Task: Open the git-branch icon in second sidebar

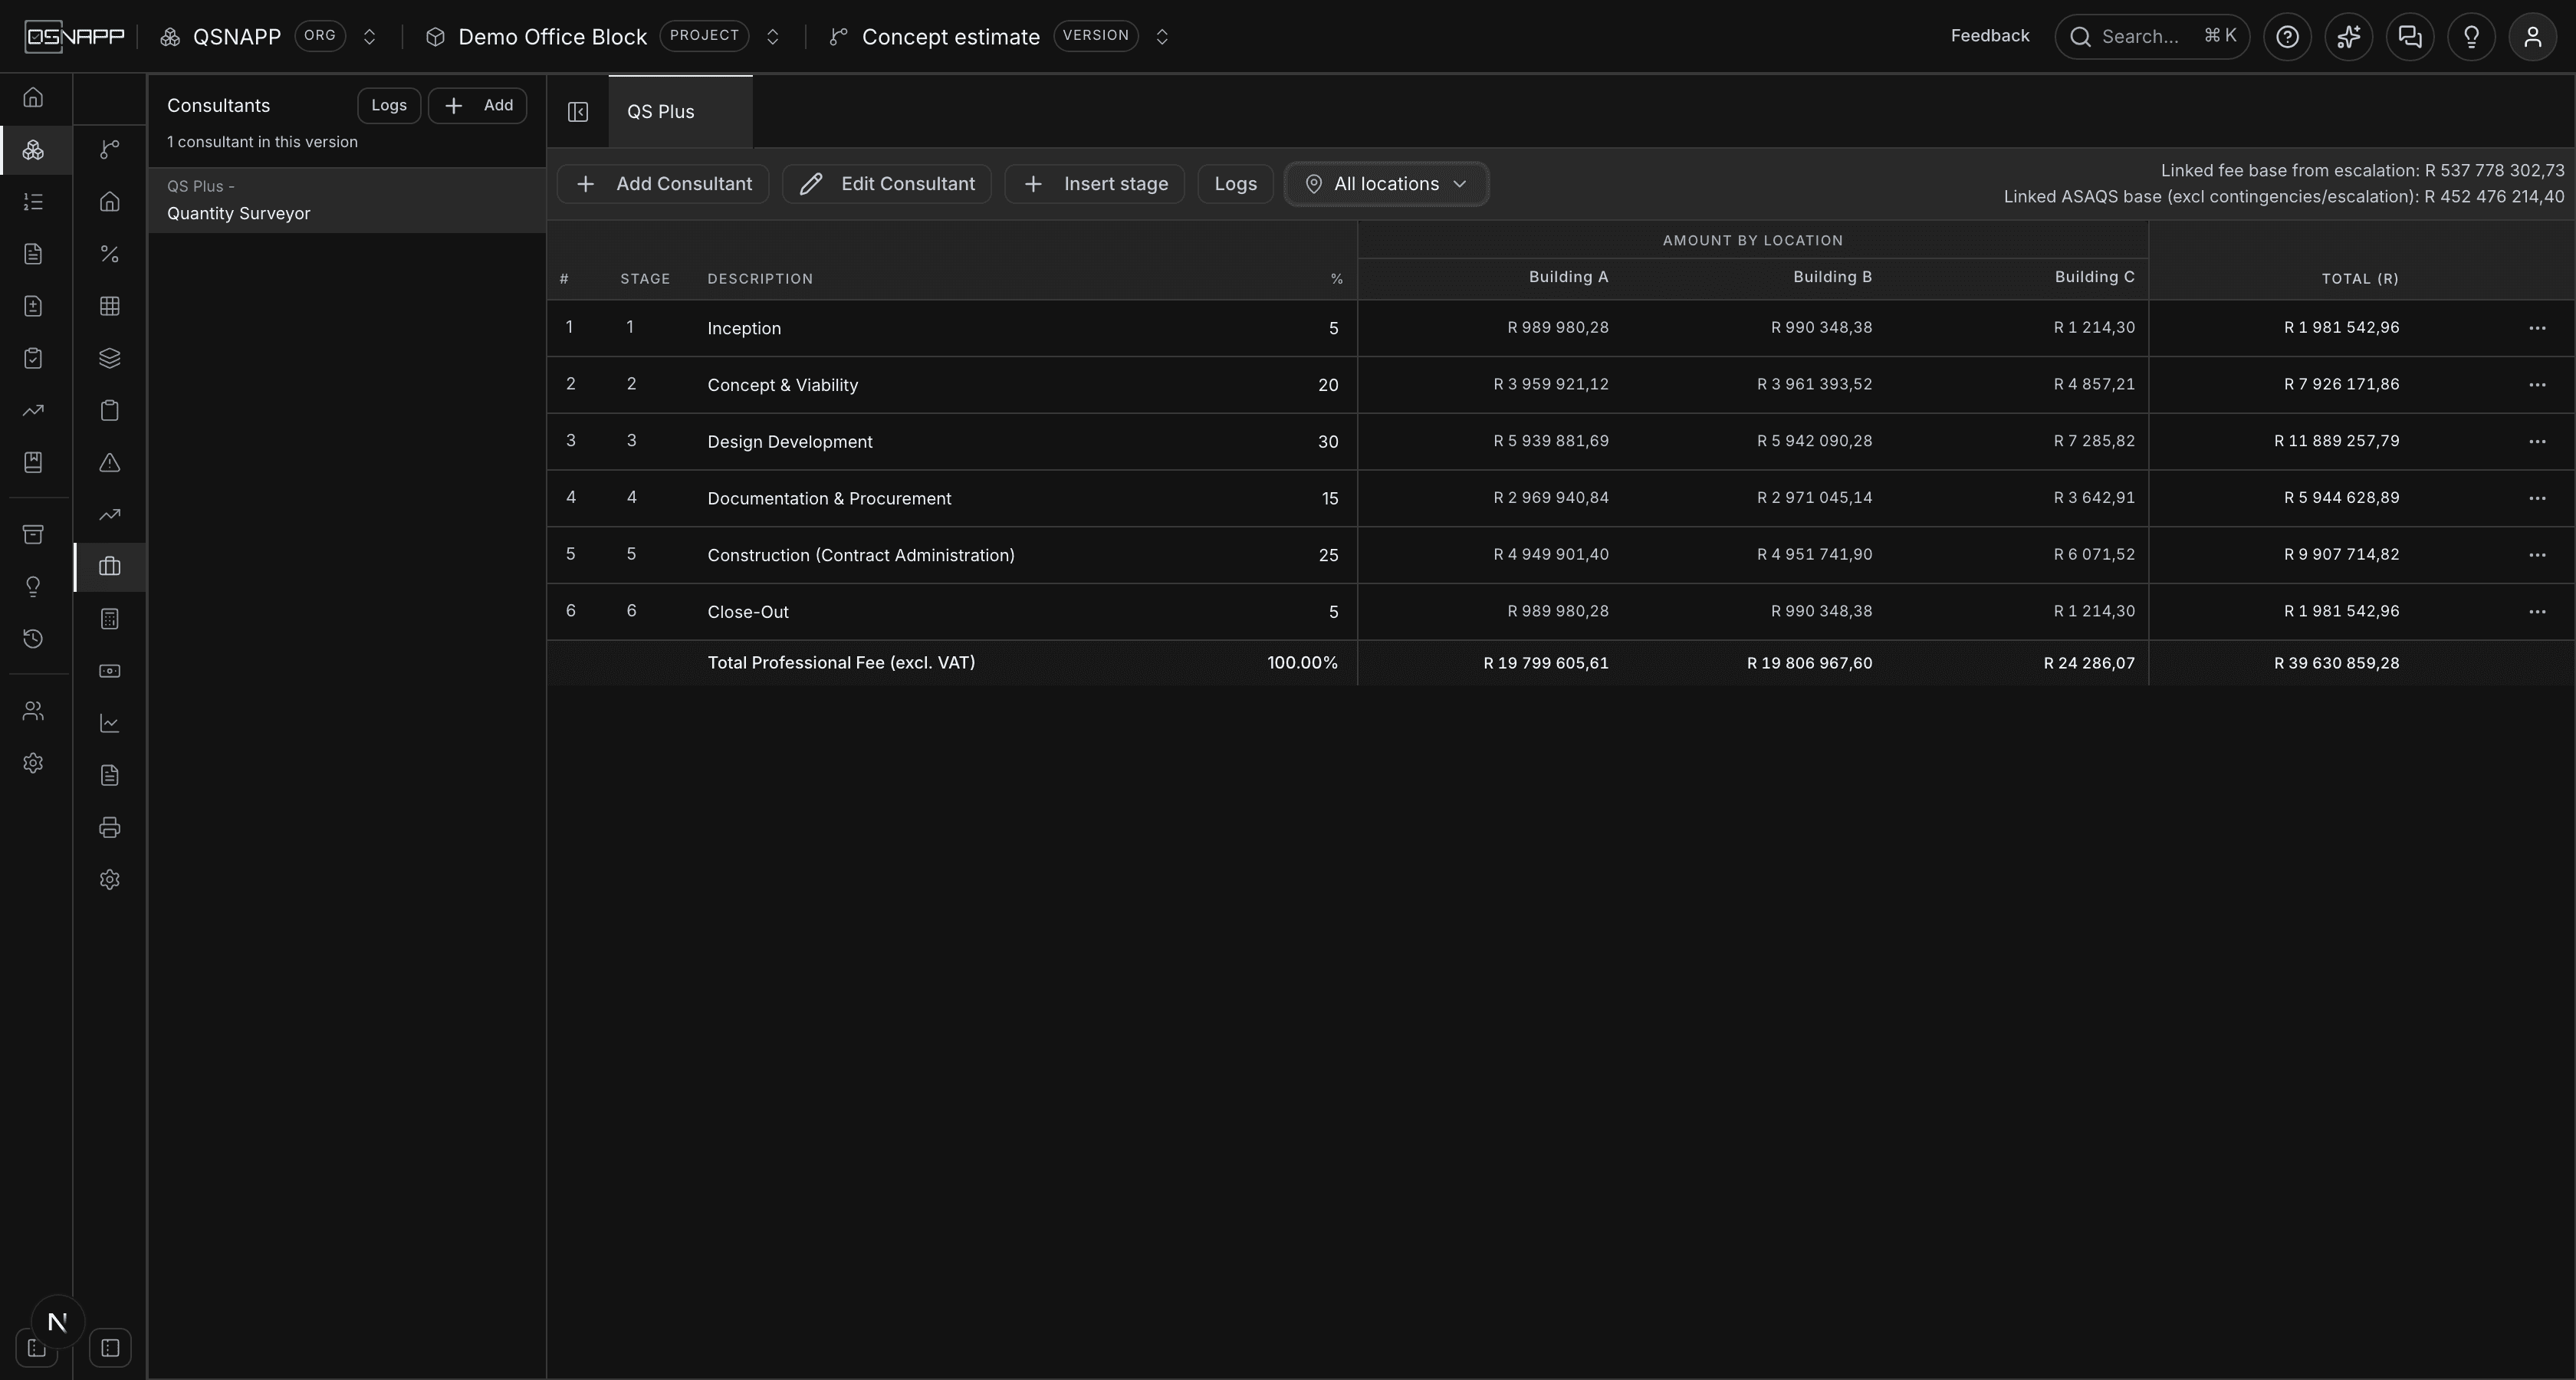Action: [x=110, y=150]
